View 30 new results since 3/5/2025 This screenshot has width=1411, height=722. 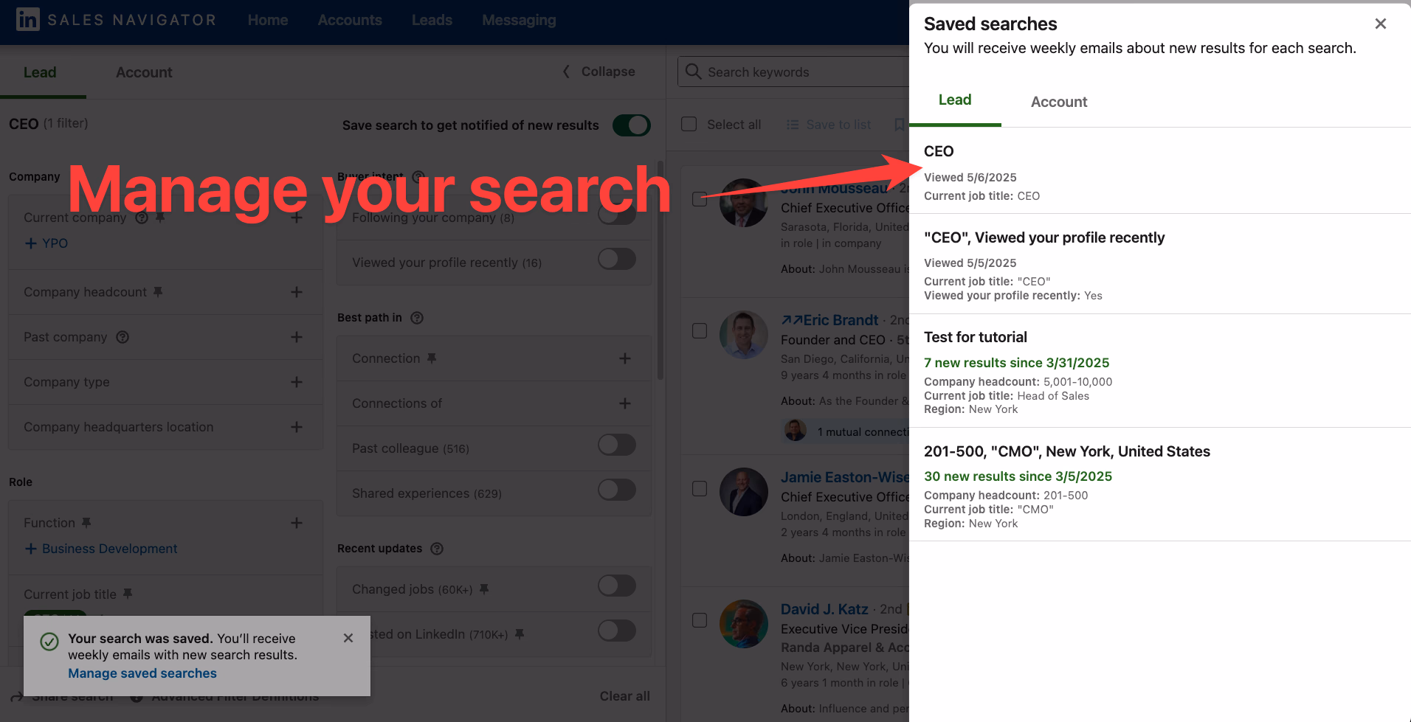[1018, 476]
